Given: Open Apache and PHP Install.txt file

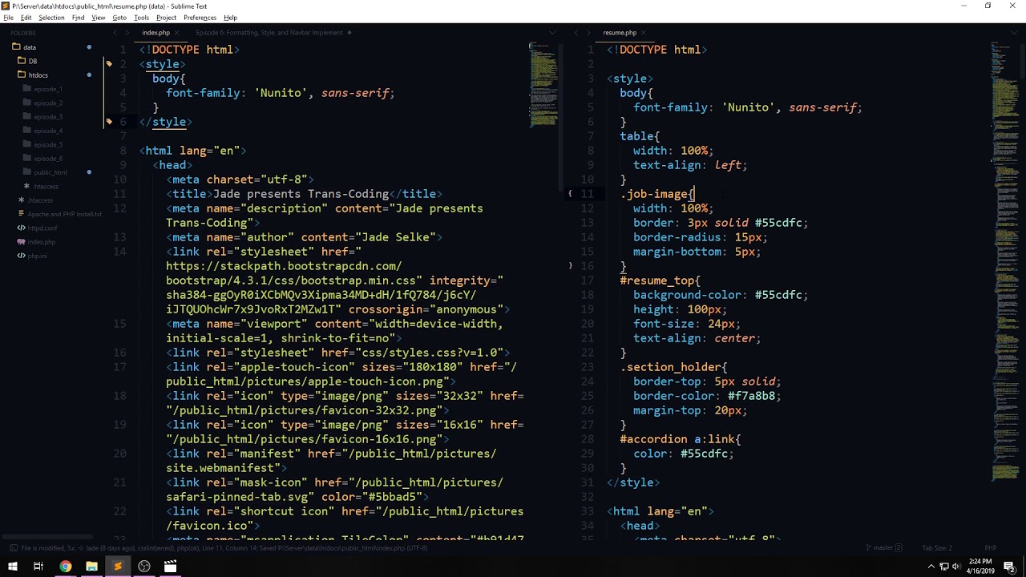Looking at the screenshot, I should (x=65, y=214).
